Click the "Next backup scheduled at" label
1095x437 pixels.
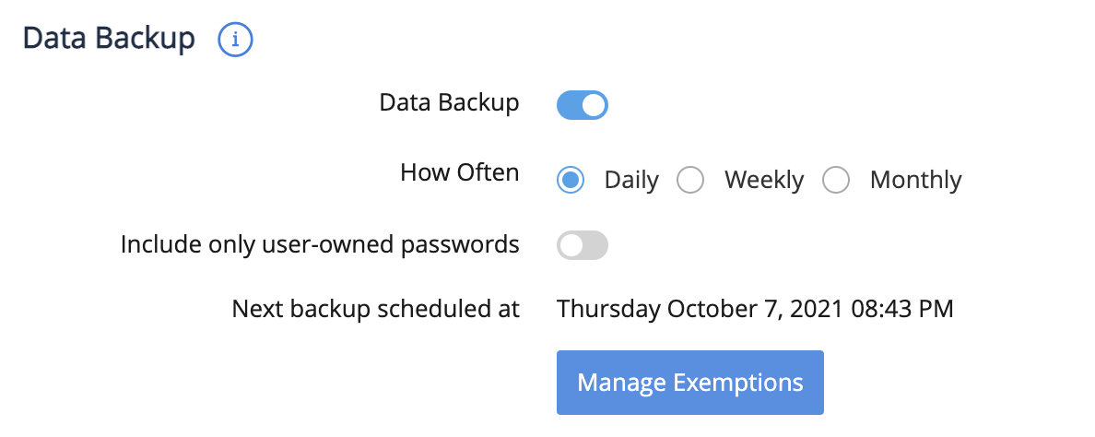click(x=375, y=309)
